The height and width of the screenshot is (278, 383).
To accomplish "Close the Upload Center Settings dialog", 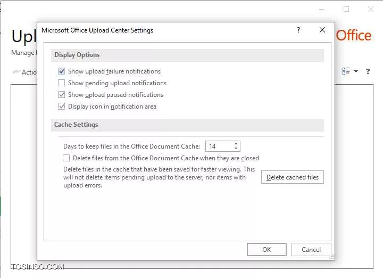I will click(322, 30).
